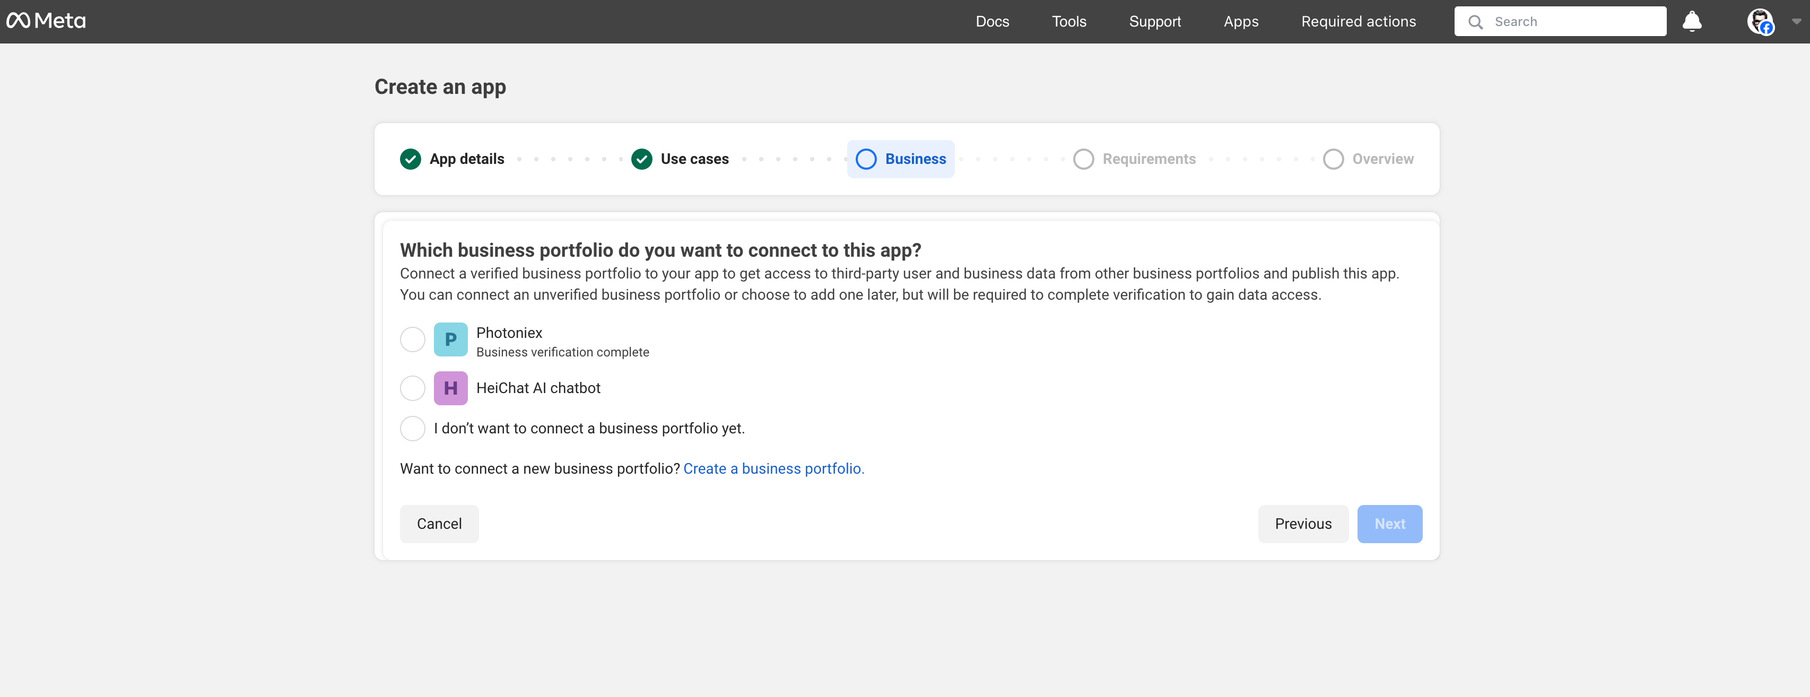The image size is (1810, 697).
Task: Go to Required actions
Action: (1357, 22)
